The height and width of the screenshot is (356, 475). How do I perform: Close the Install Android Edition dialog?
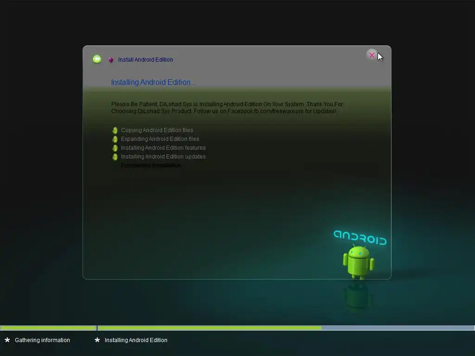pyautogui.click(x=372, y=55)
